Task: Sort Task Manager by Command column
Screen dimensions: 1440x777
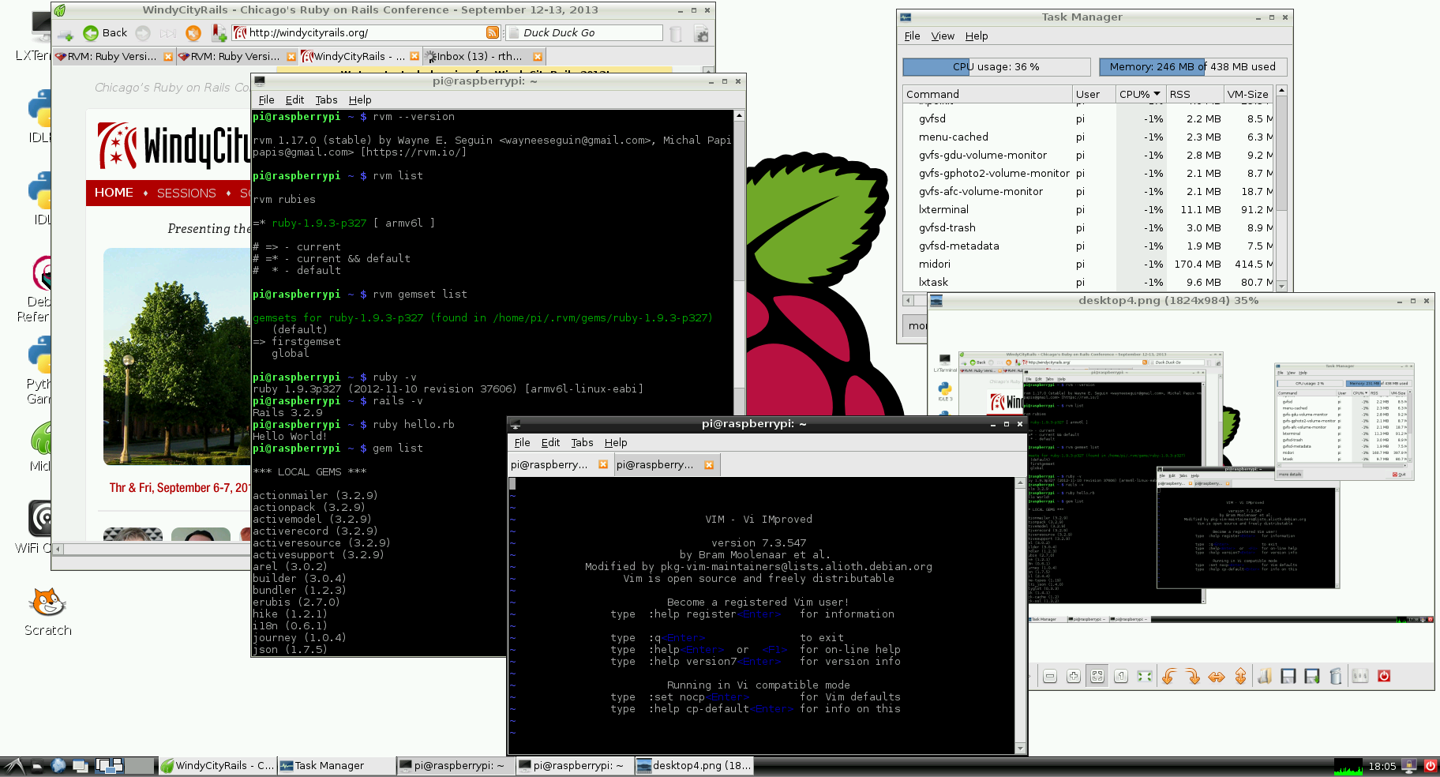Action: pos(987,94)
